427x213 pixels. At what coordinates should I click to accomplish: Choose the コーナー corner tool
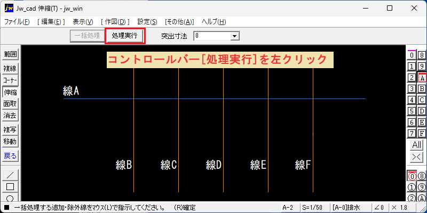click(x=10, y=80)
